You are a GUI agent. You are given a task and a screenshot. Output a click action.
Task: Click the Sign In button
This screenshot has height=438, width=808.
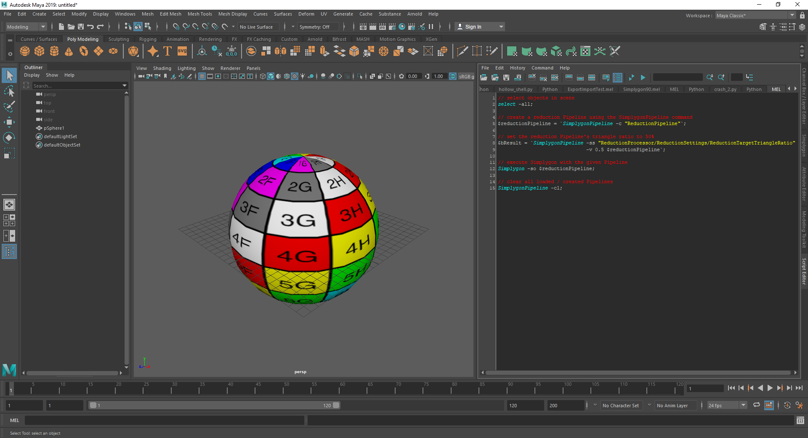point(473,27)
